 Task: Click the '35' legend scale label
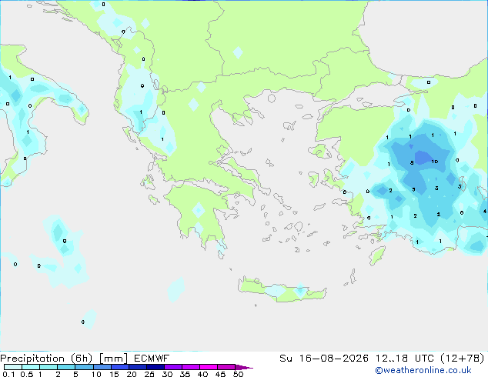point(185,374)
